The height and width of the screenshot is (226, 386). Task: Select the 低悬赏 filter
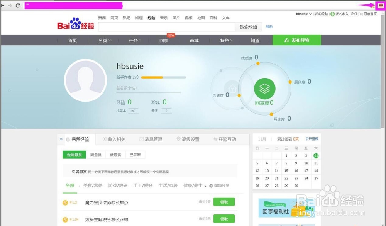(116, 154)
